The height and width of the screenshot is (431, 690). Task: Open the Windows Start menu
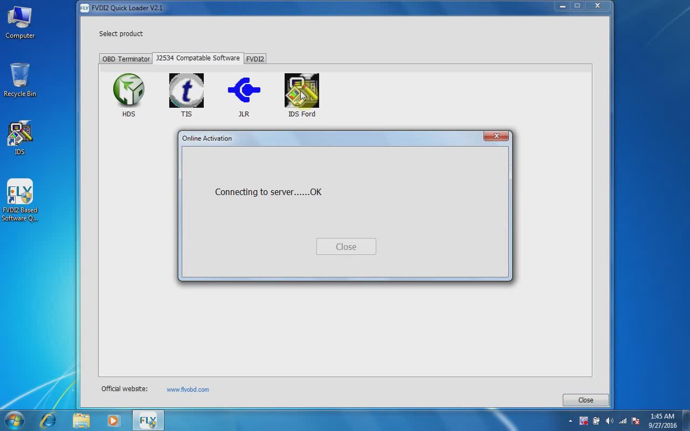click(15, 420)
